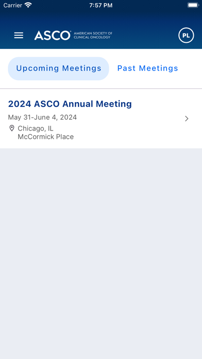The image size is (202, 359).
Task: Click the 7:57 PM clock
Action: pyautogui.click(x=101, y=5)
